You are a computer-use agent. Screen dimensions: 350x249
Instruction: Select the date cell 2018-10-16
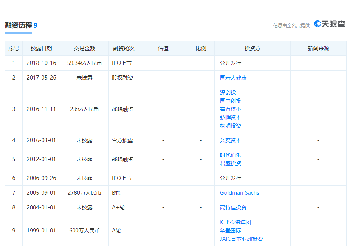pos(41,63)
